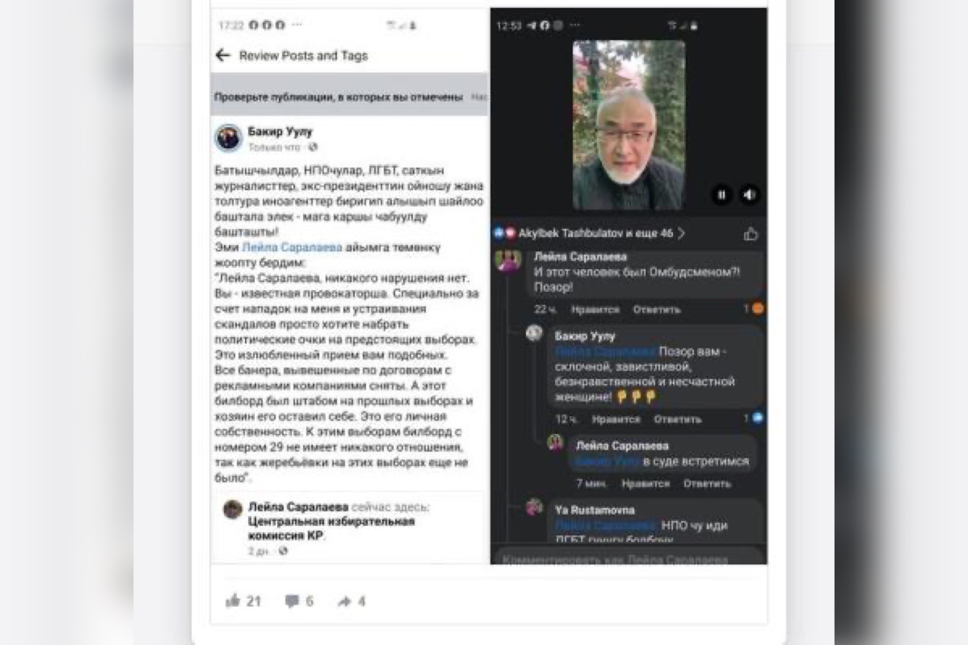
Task: Open Бакир Уулу name on post header
Action: pyautogui.click(x=280, y=131)
